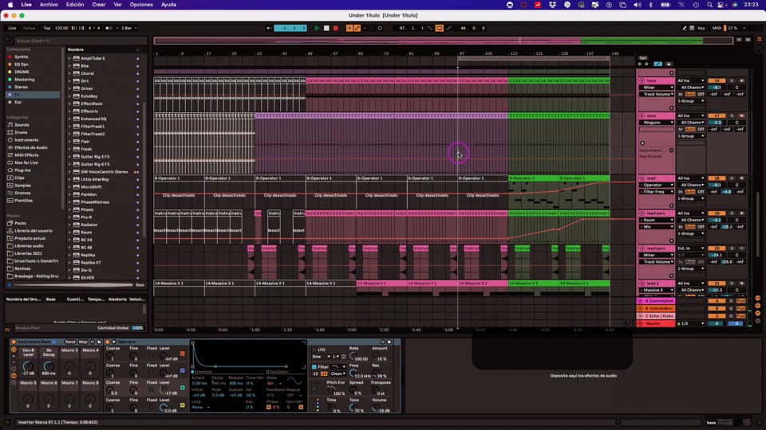Open the Apple menu

tap(10, 5)
